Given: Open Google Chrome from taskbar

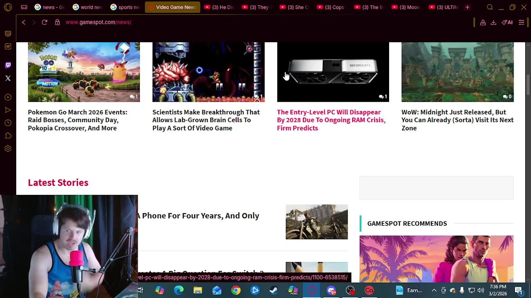Looking at the screenshot, I should coord(236,291).
